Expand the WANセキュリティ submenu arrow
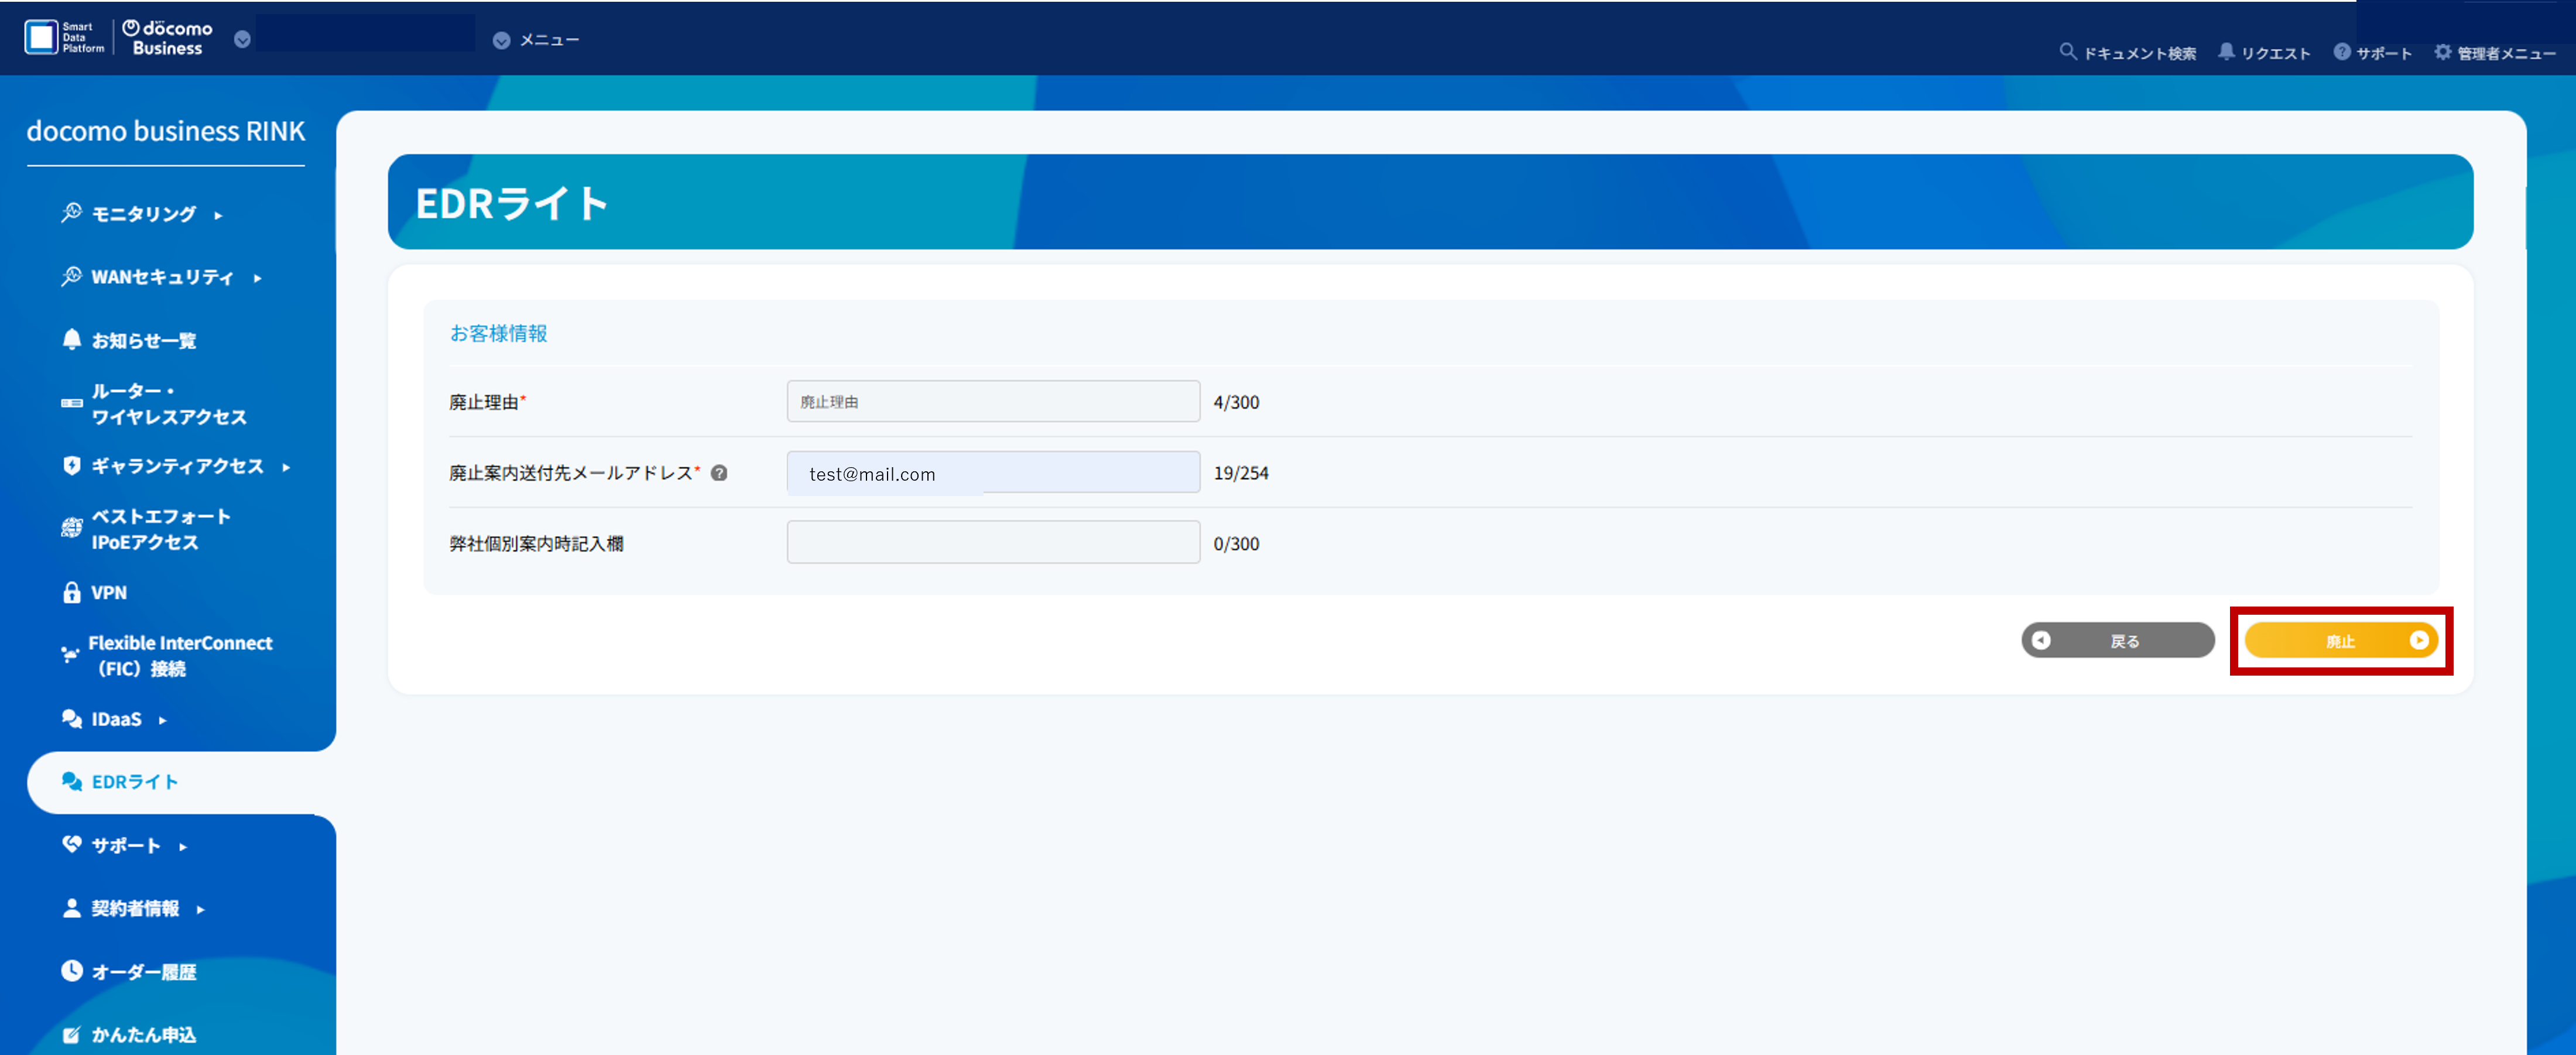Screen dimensions: 2576x1055 pyautogui.click(x=257, y=278)
